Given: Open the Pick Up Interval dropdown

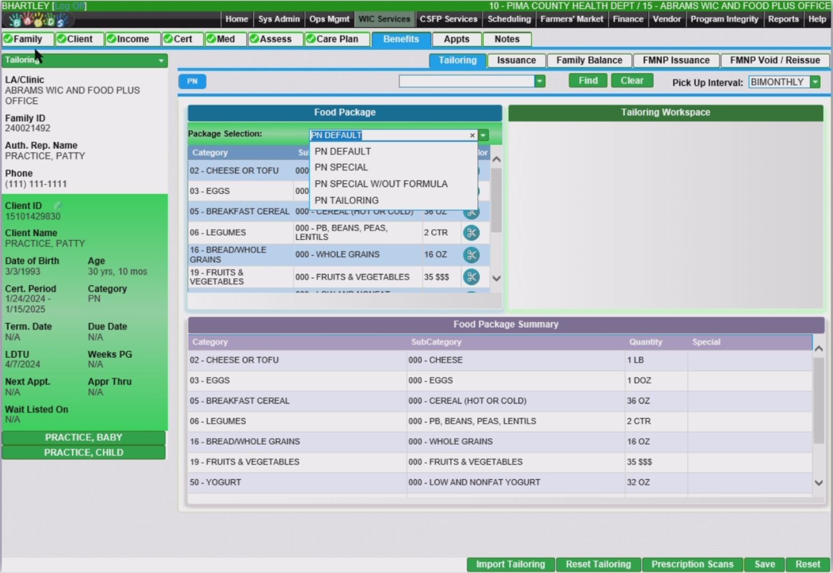Looking at the screenshot, I should pyautogui.click(x=815, y=82).
